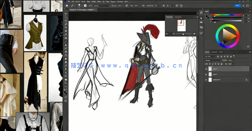
Task: Select the Type tool
Action: (66, 69)
